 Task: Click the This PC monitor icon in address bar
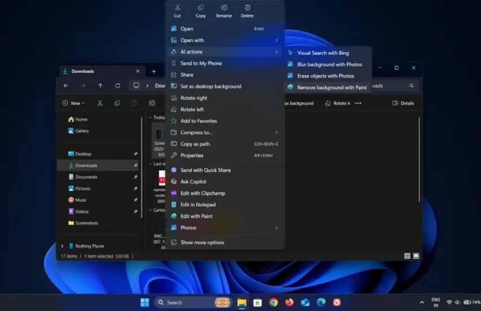pos(136,85)
